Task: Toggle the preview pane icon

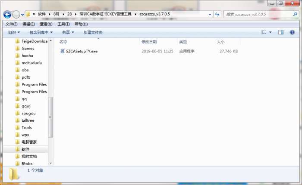Action: pyautogui.click(x=280, y=32)
